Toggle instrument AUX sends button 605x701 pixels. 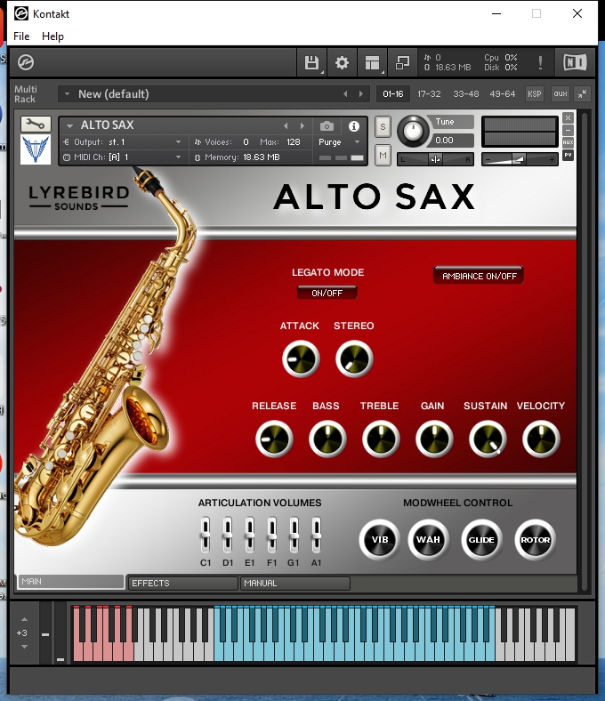pyautogui.click(x=568, y=142)
